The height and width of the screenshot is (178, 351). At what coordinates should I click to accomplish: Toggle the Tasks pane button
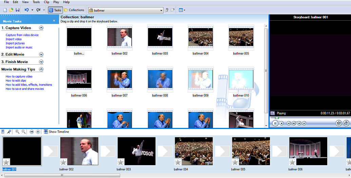[55, 10]
